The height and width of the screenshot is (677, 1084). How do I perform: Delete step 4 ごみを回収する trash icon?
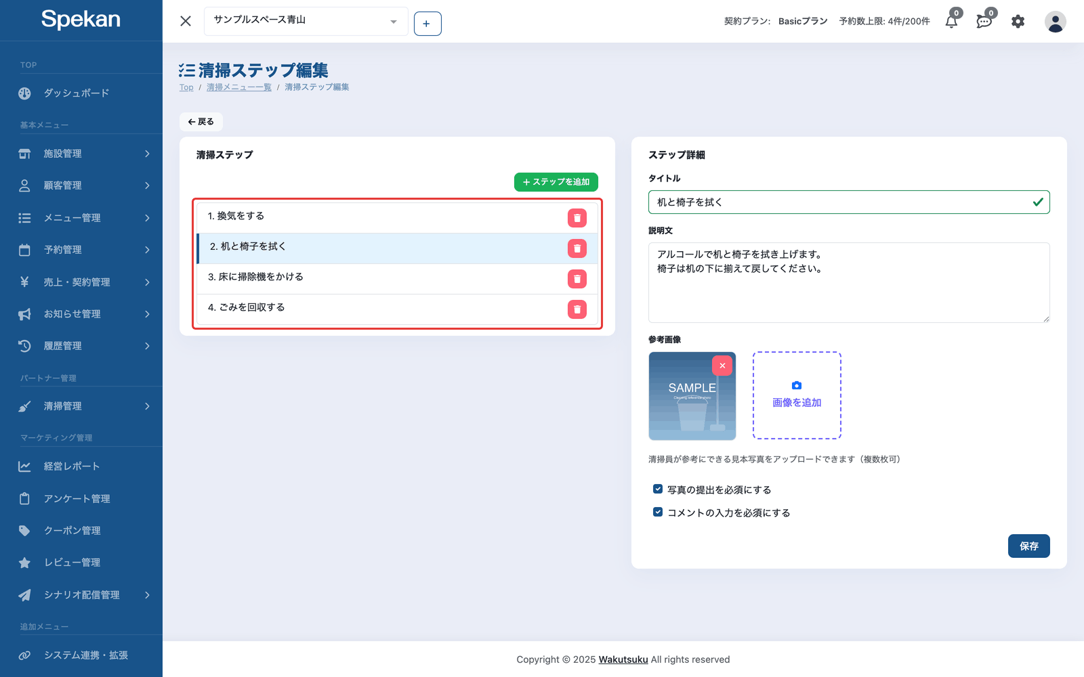click(577, 309)
